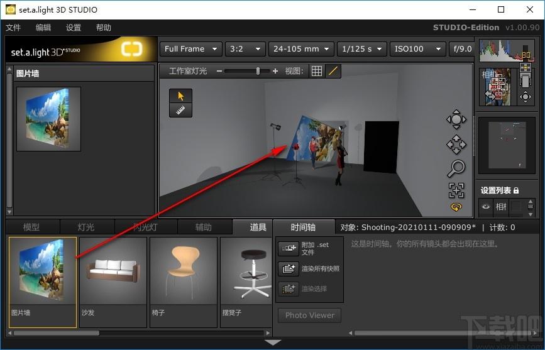This screenshot has width=545, height=350.
Task: Click the 渲染选择 render selection icon
Action: (288, 289)
